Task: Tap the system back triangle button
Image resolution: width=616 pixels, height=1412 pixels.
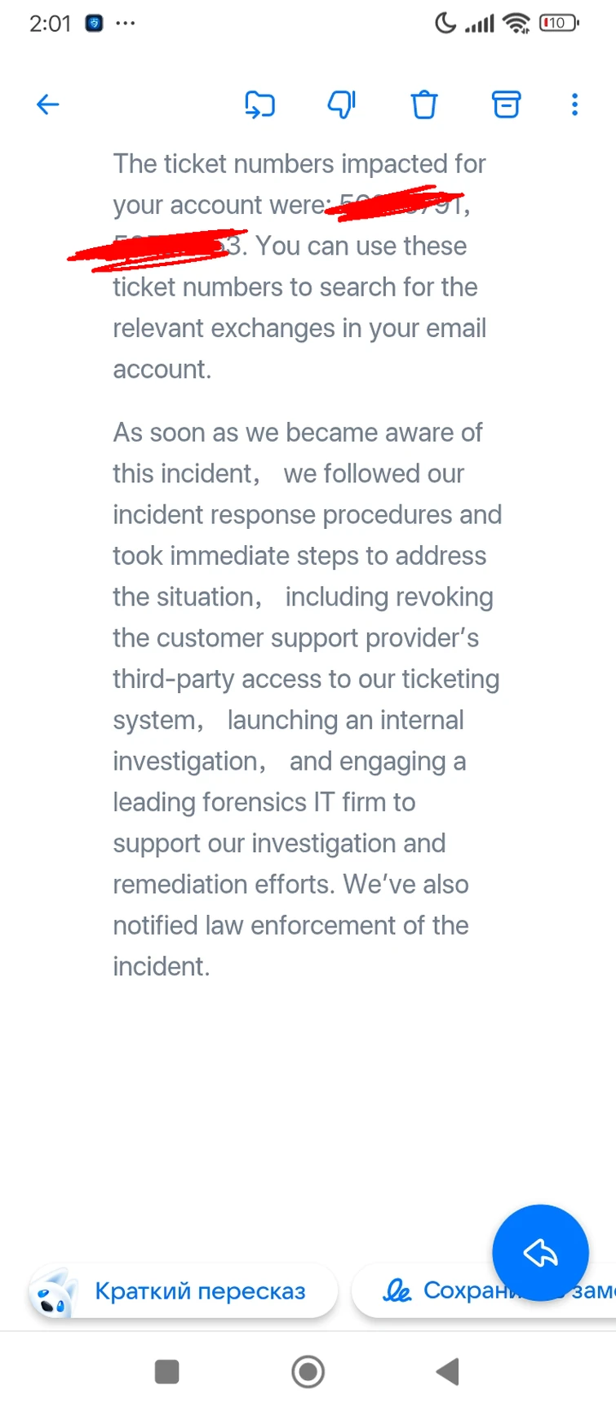Action: coord(447,1372)
